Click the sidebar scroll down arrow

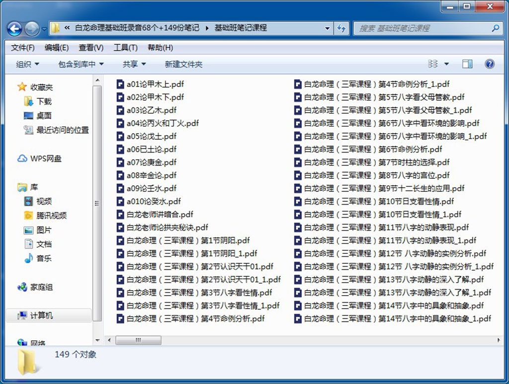(97, 340)
